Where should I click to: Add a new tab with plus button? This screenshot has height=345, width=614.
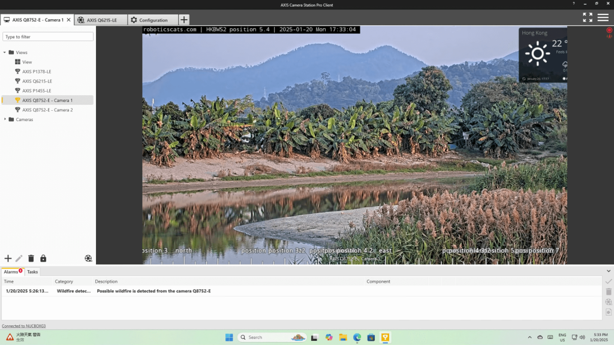point(183,20)
